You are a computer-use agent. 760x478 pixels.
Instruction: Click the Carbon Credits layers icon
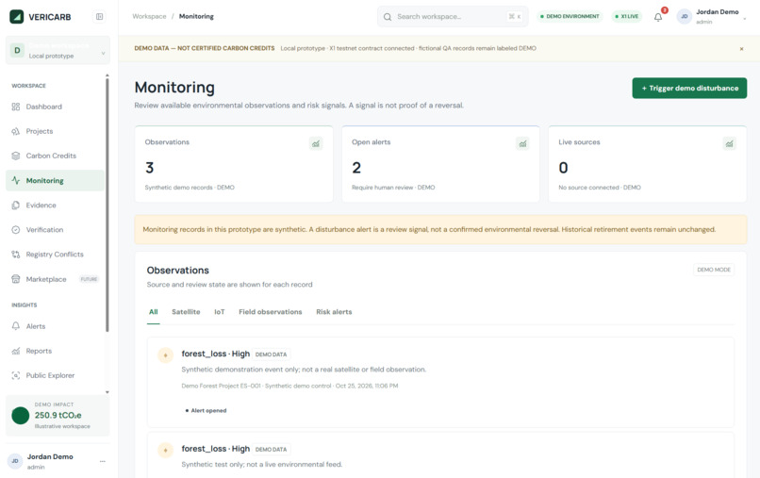click(x=16, y=156)
